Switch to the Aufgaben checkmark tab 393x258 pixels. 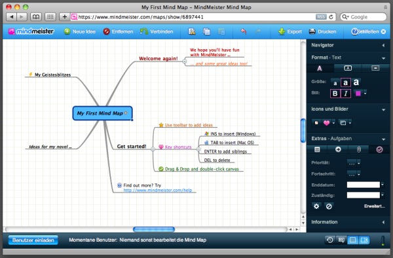(379, 149)
